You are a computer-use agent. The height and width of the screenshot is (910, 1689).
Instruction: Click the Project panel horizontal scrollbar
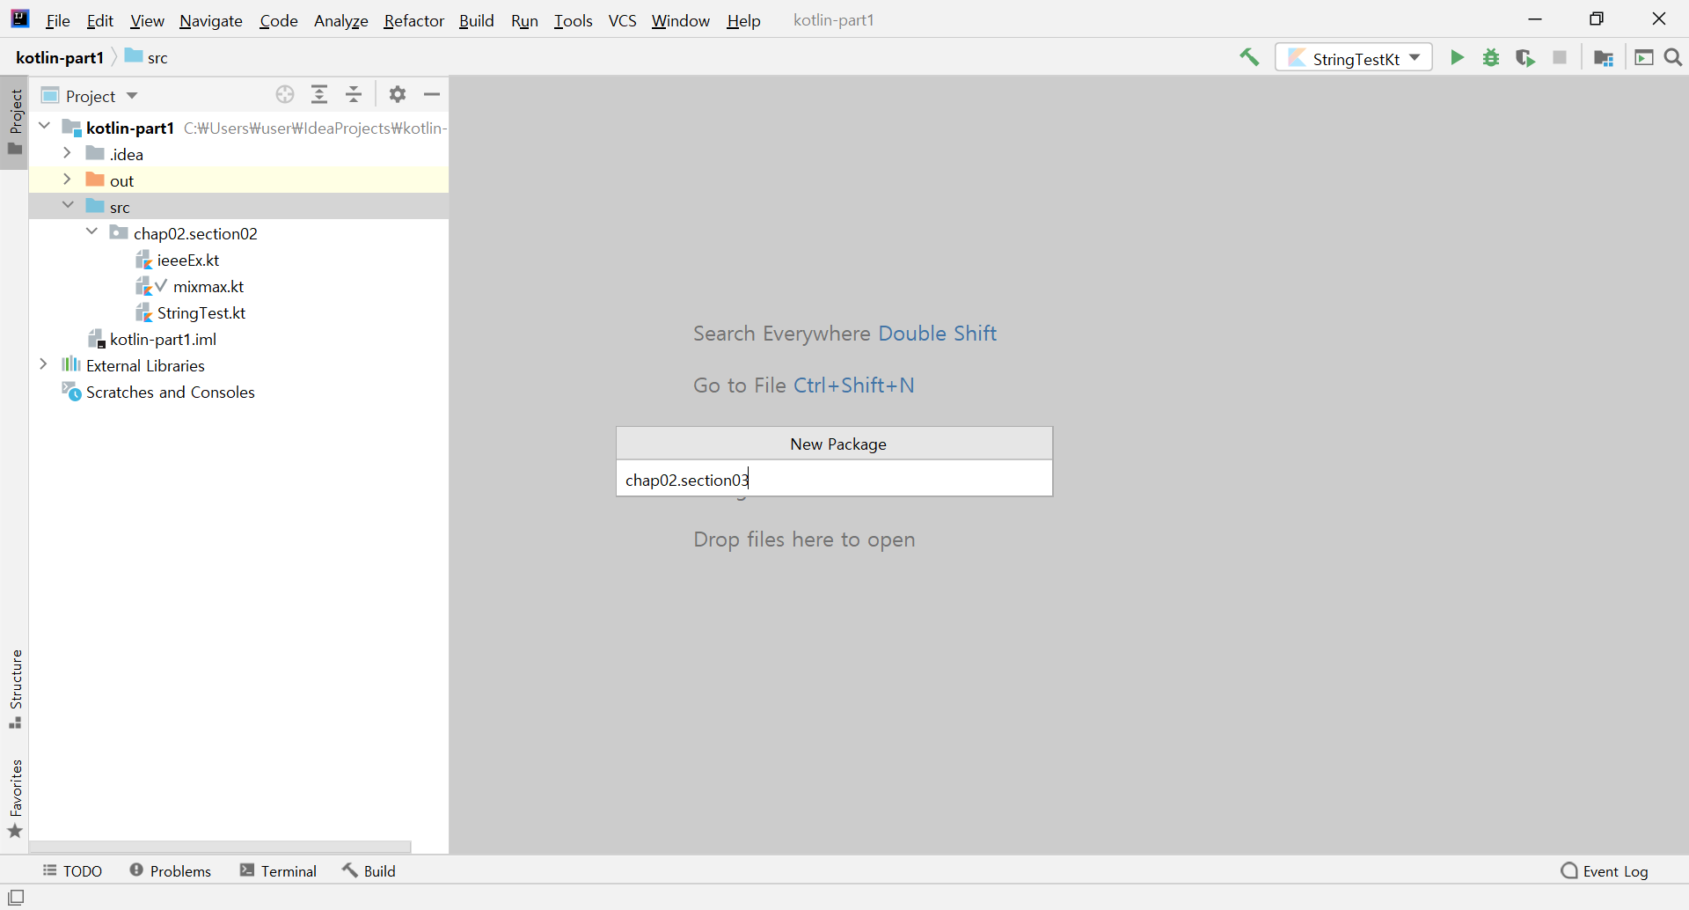pyautogui.click(x=220, y=847)
